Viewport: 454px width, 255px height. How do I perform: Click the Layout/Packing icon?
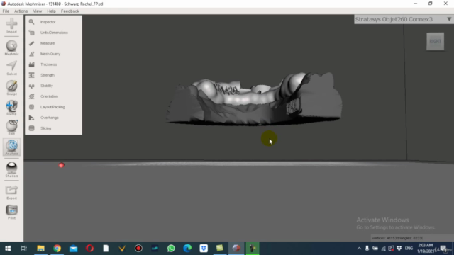[x=31, y=107]
